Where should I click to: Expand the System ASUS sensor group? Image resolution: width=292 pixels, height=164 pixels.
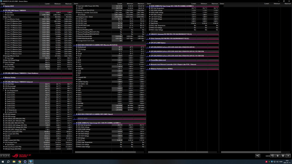click(2, 6)
